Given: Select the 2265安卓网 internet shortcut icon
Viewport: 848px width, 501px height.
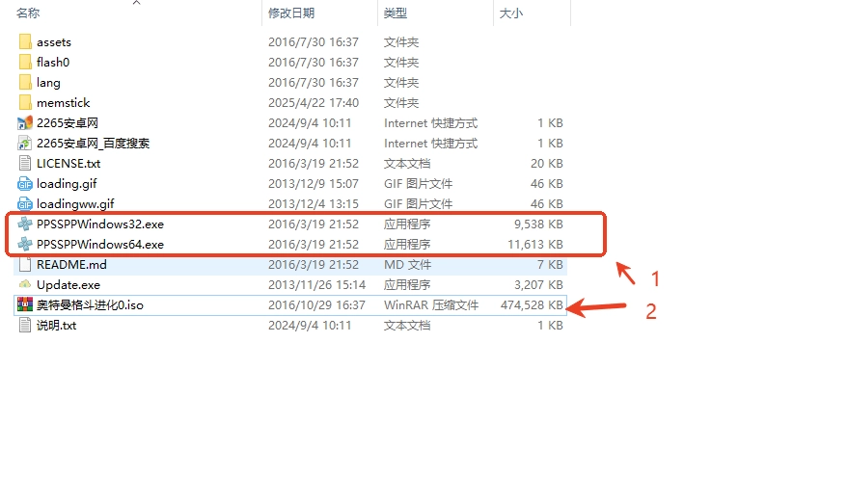Looking at the screenshot, I should (25, 123).
